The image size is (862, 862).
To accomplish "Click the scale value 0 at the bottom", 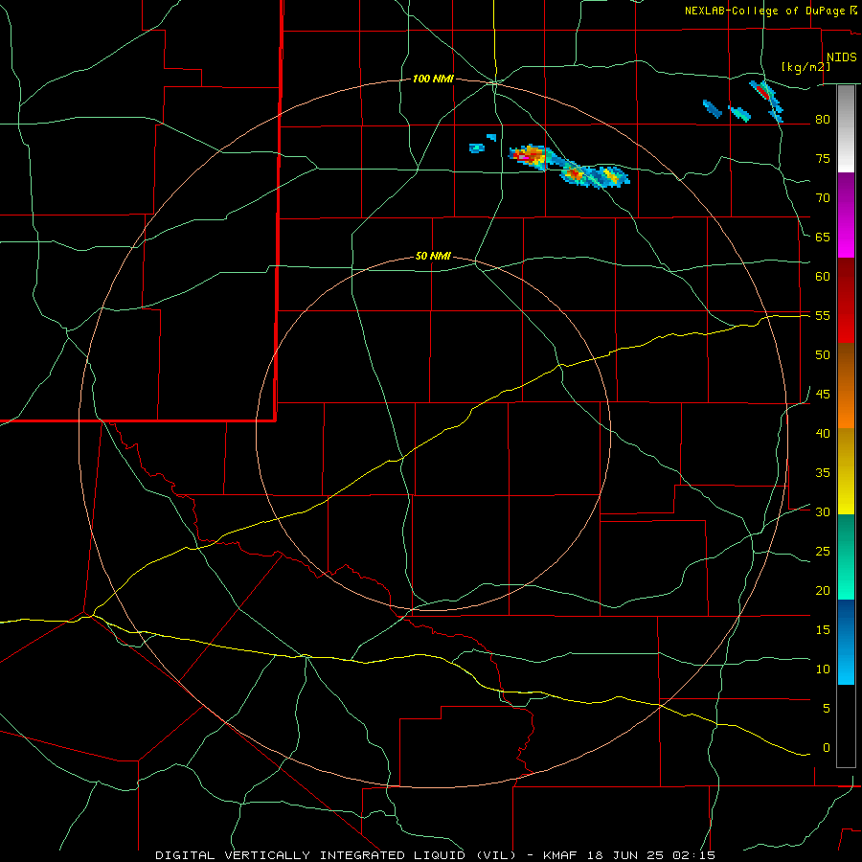I will coord(827,748).
